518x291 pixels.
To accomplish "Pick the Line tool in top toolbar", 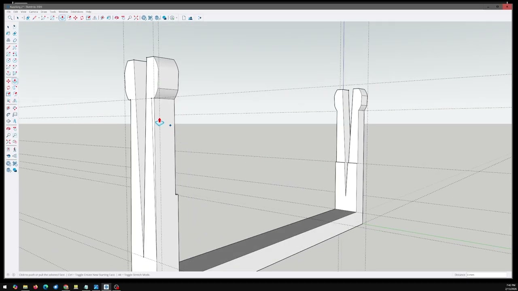I will pos(34,18).
